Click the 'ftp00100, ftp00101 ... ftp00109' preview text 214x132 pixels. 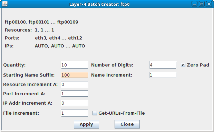tap(41, 22)
